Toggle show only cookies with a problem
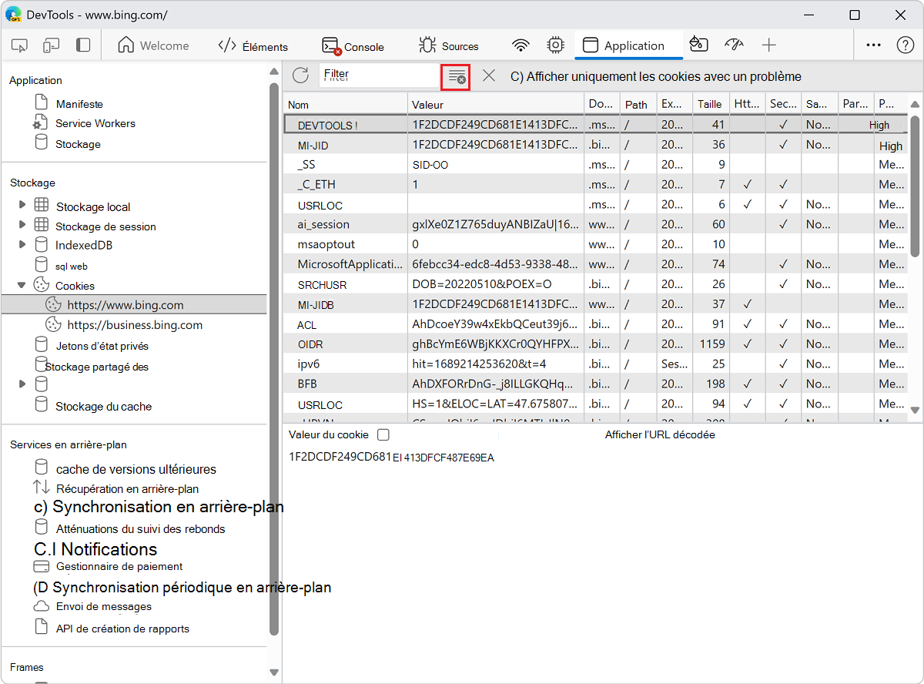Image resolution: width=924 pixels, height=684 pixels. (655, 76)
